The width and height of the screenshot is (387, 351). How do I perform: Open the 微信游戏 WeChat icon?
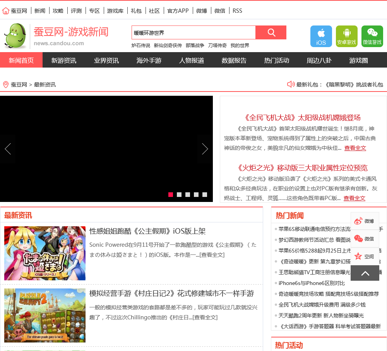(x=372, y=36)
